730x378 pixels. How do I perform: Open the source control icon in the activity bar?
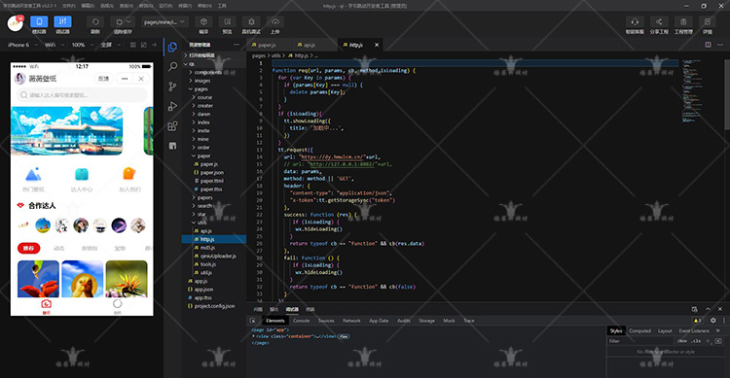172,86
